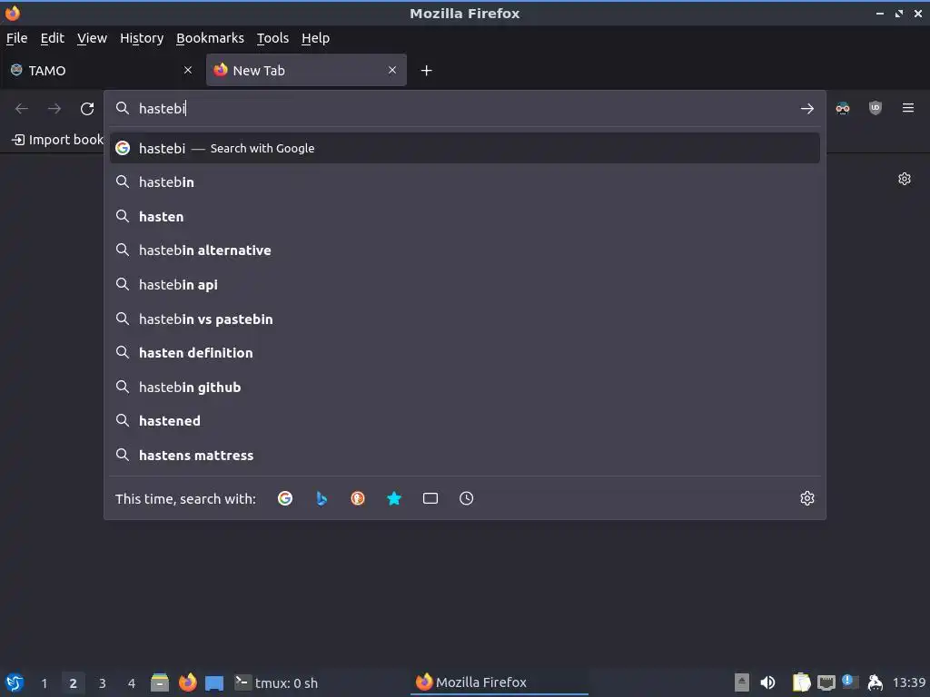Click the forward navigation arrow
Screen dimensions: 930x697
(54, 109)
